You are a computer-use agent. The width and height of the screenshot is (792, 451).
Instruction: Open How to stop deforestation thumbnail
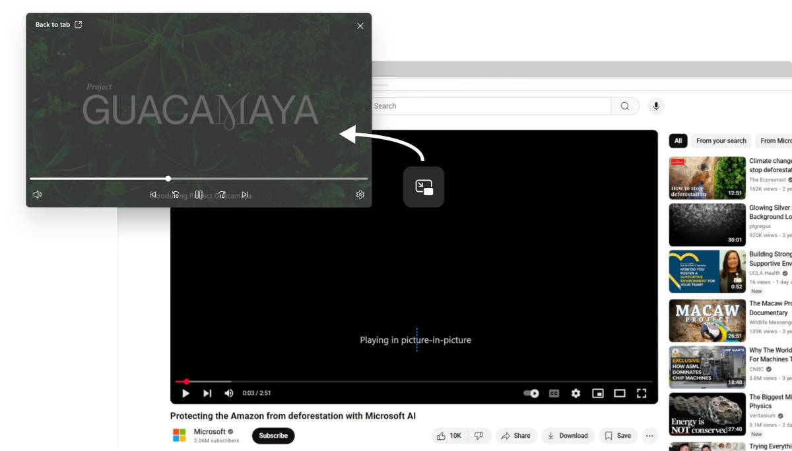click(708, 178)
